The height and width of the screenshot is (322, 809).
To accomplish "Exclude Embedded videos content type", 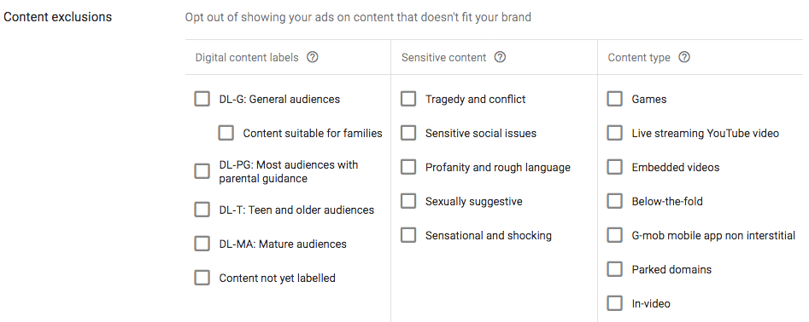I will pyautogui.click(x=614, y=167).
